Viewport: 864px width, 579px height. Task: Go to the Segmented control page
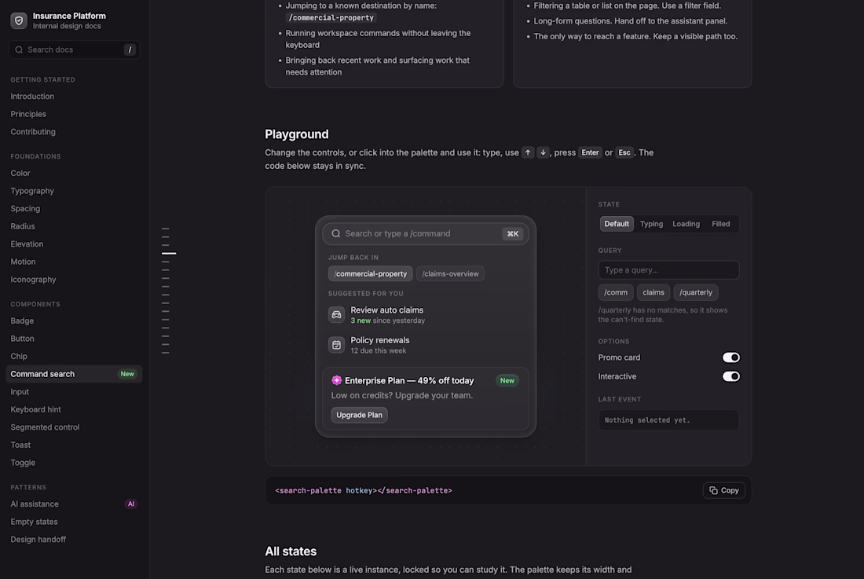coord(45,427)
